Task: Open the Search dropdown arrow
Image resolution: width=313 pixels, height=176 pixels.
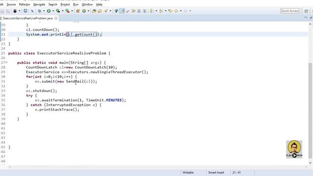Action: [x=110, y=11]
